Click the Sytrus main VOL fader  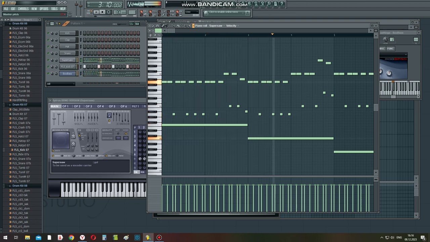click(54, 119)
